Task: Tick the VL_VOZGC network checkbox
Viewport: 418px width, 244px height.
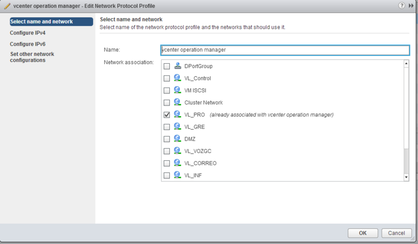Action: click(x=167, y=151)
